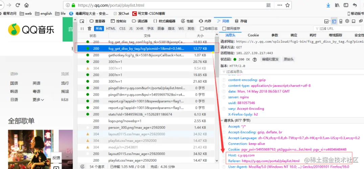
Task: Click the QQ音乐 logo
Action: 31,30
